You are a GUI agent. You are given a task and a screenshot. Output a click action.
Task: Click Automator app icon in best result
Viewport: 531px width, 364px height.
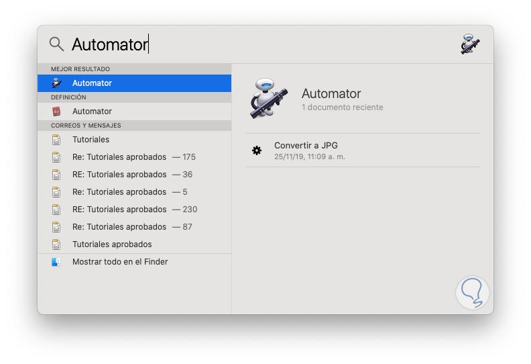(56, 83)
